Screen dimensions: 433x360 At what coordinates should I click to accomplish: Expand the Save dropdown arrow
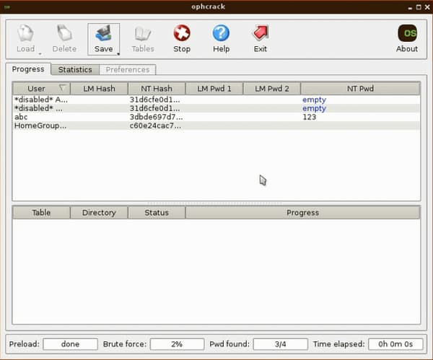[117, 53]
